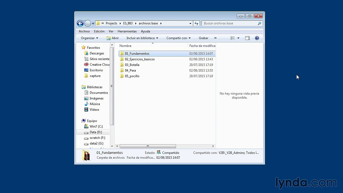
Task: Open the address bar history dropdown
Action: pyautogui.click(x=190, y=23)
